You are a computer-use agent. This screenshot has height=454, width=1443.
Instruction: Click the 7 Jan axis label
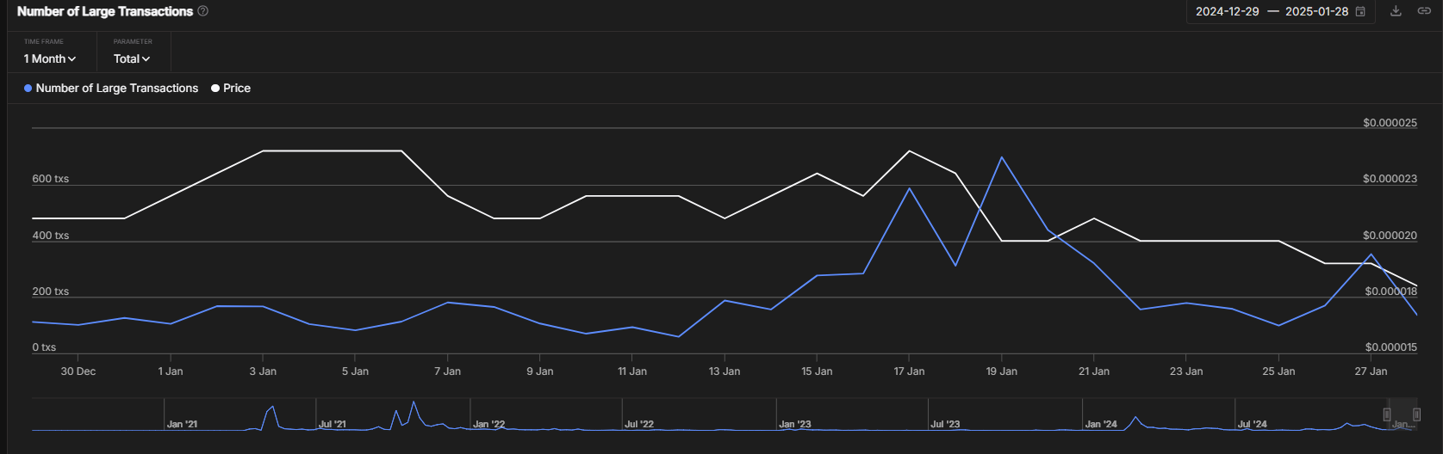pos(447,371)
